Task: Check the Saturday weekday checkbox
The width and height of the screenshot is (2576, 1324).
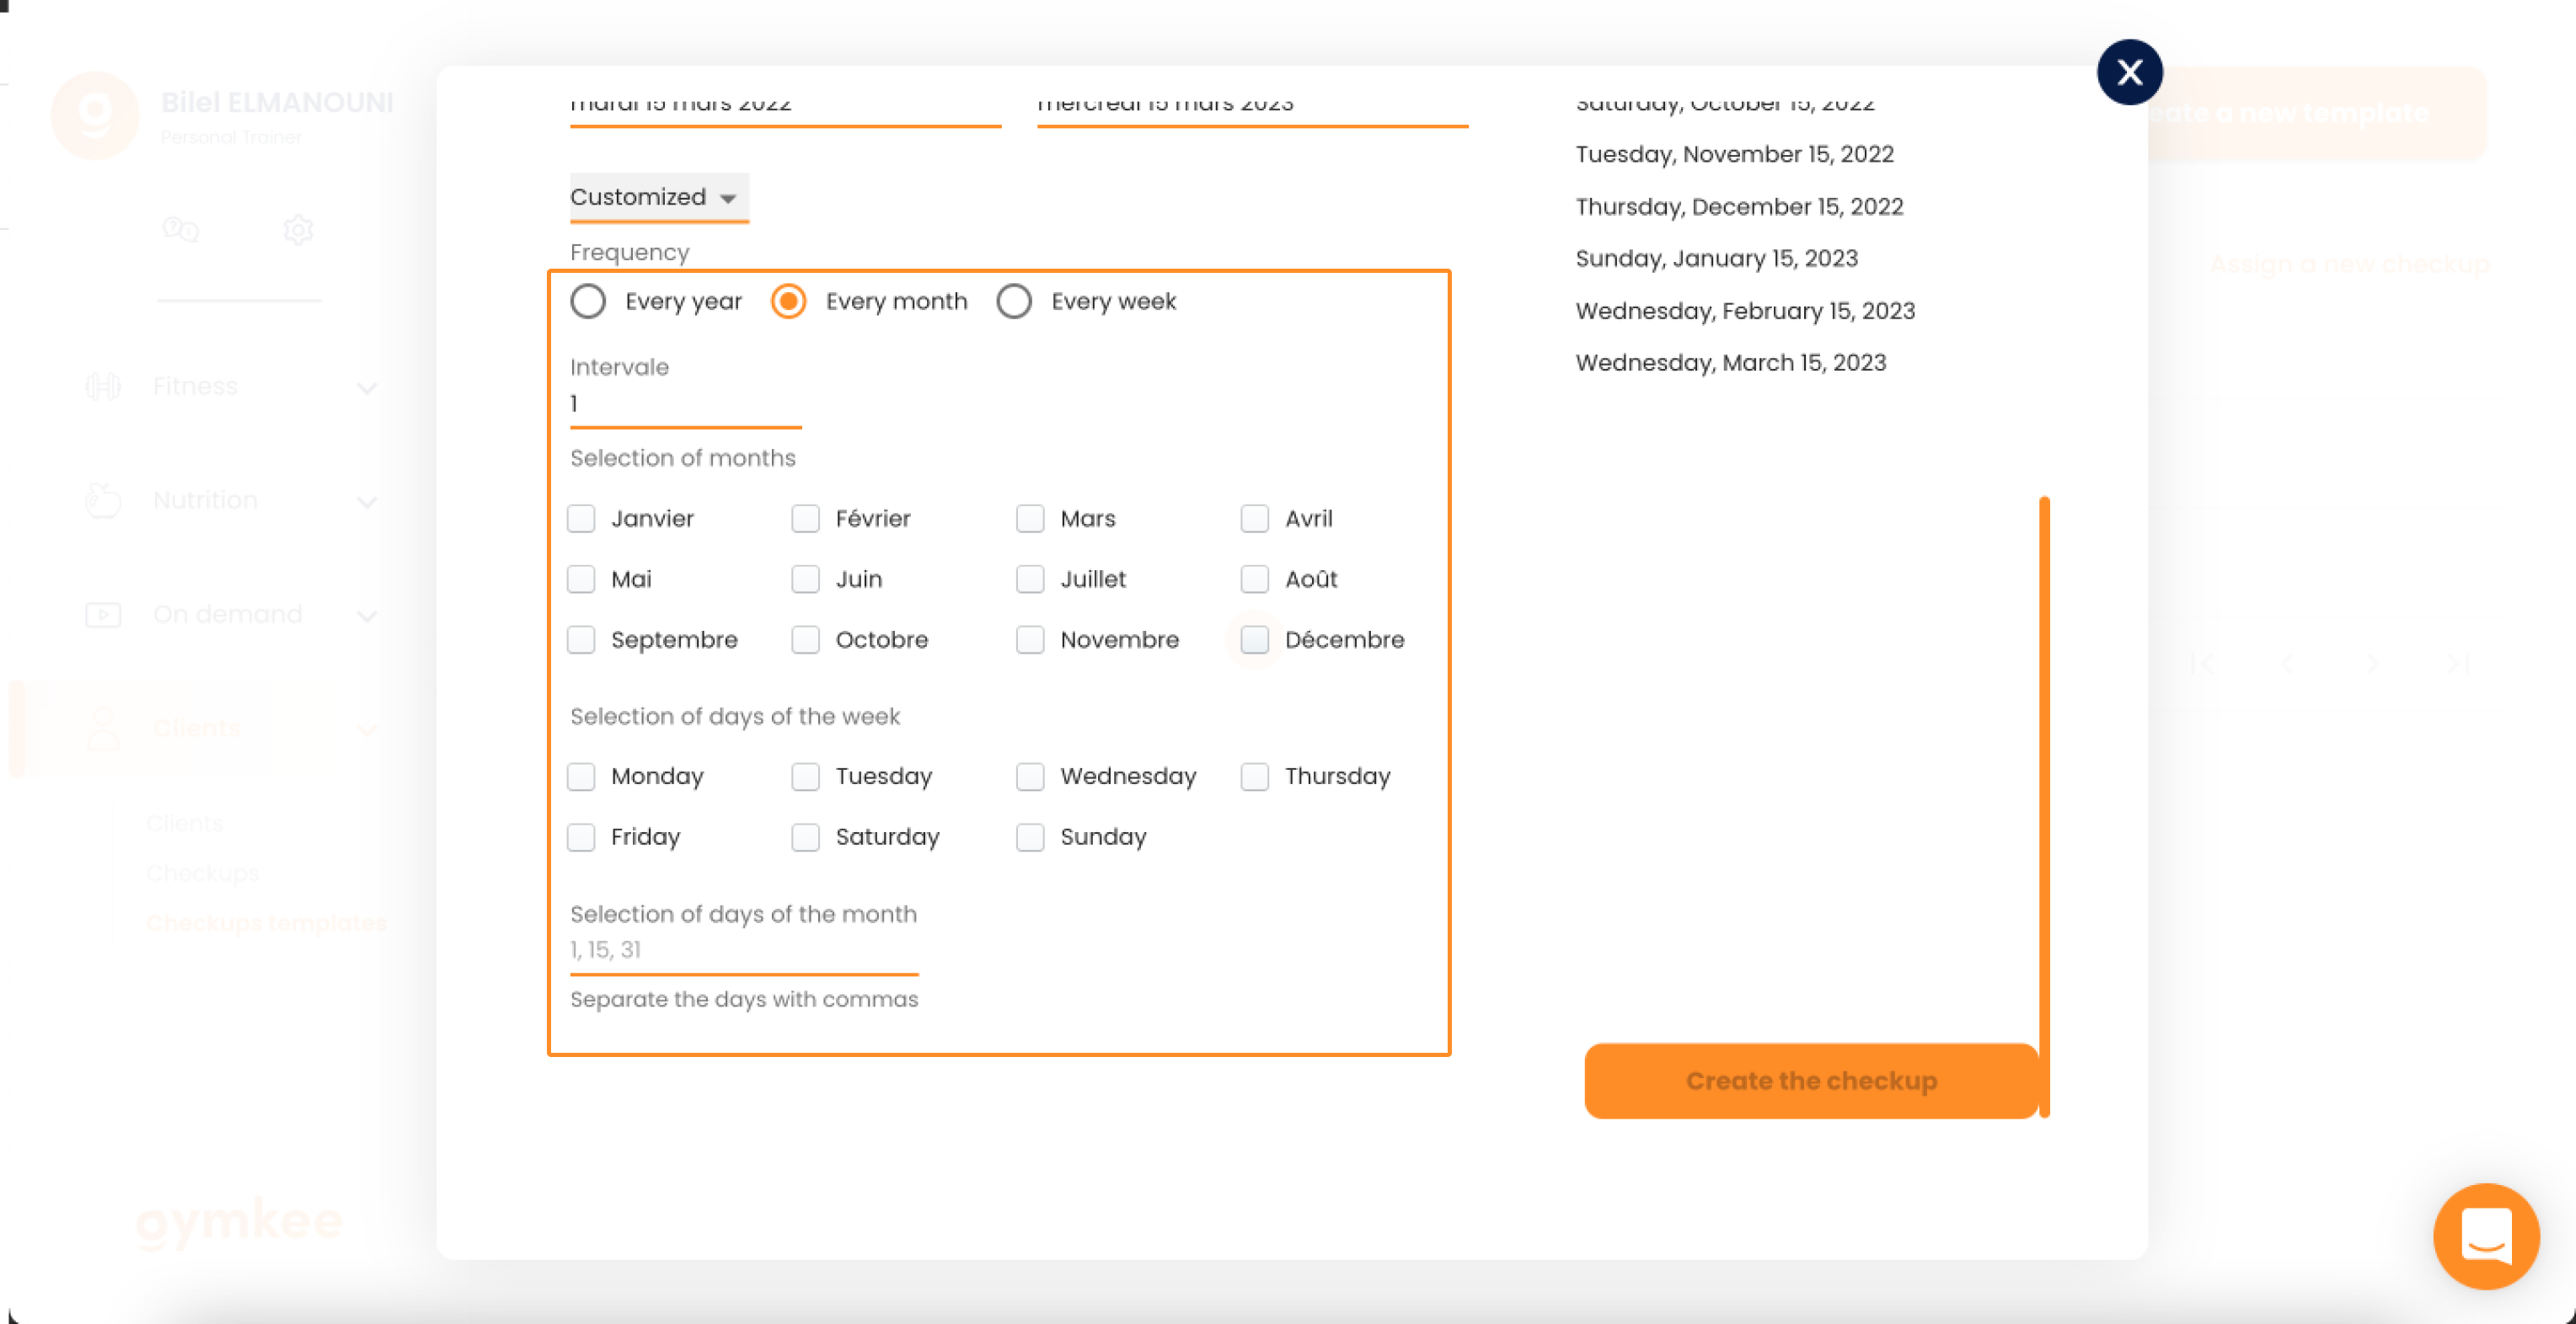Action: 806,837
